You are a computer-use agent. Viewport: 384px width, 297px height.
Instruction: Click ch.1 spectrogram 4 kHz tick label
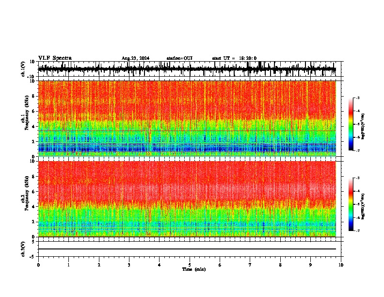click(33, 127)
